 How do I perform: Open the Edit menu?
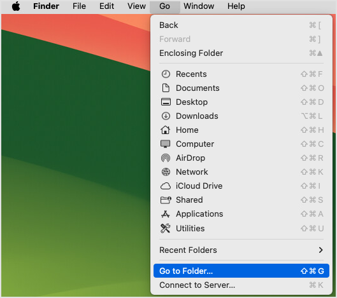pos(106,6)
